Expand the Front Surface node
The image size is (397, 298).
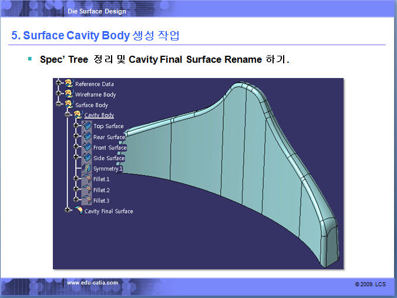(77, 147)
